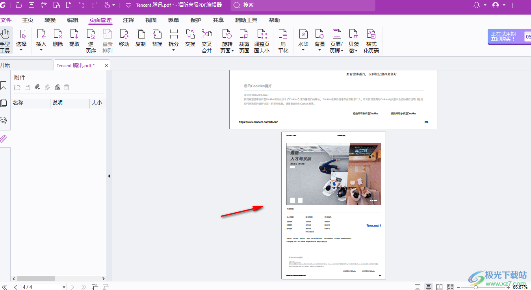Close the Tencent 腾讯.pdf tab
This screenshot has width=531, height=290.
tap(106, 66)
